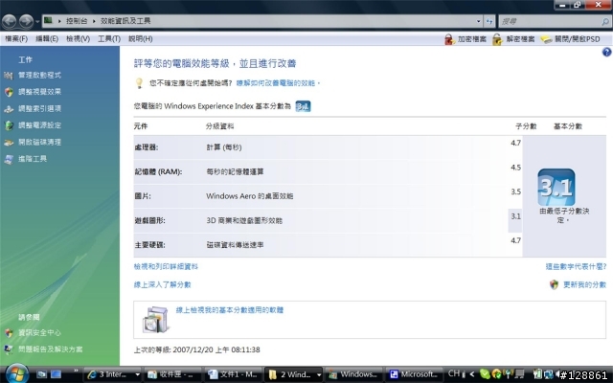Open the 檔案(F) menu
Viewport: 613px width, 383px height.
click(16, 38)
